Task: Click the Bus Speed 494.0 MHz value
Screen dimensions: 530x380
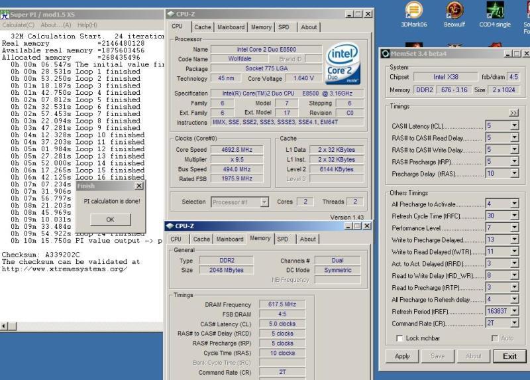Action: tap(237, 169)
